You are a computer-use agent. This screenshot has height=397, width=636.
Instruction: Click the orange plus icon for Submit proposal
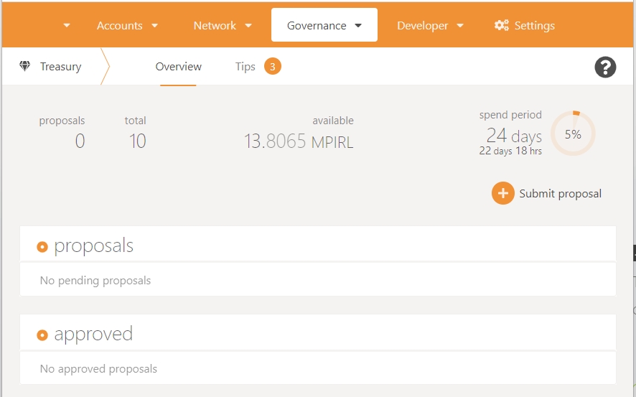click(502, 193)
